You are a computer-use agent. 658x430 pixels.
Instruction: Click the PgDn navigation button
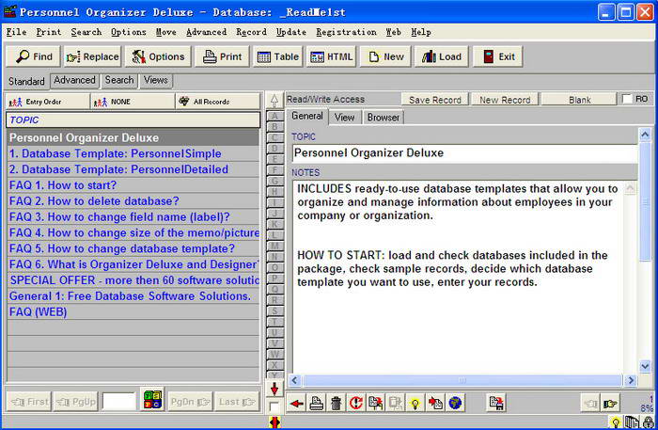tap(190, 402)
